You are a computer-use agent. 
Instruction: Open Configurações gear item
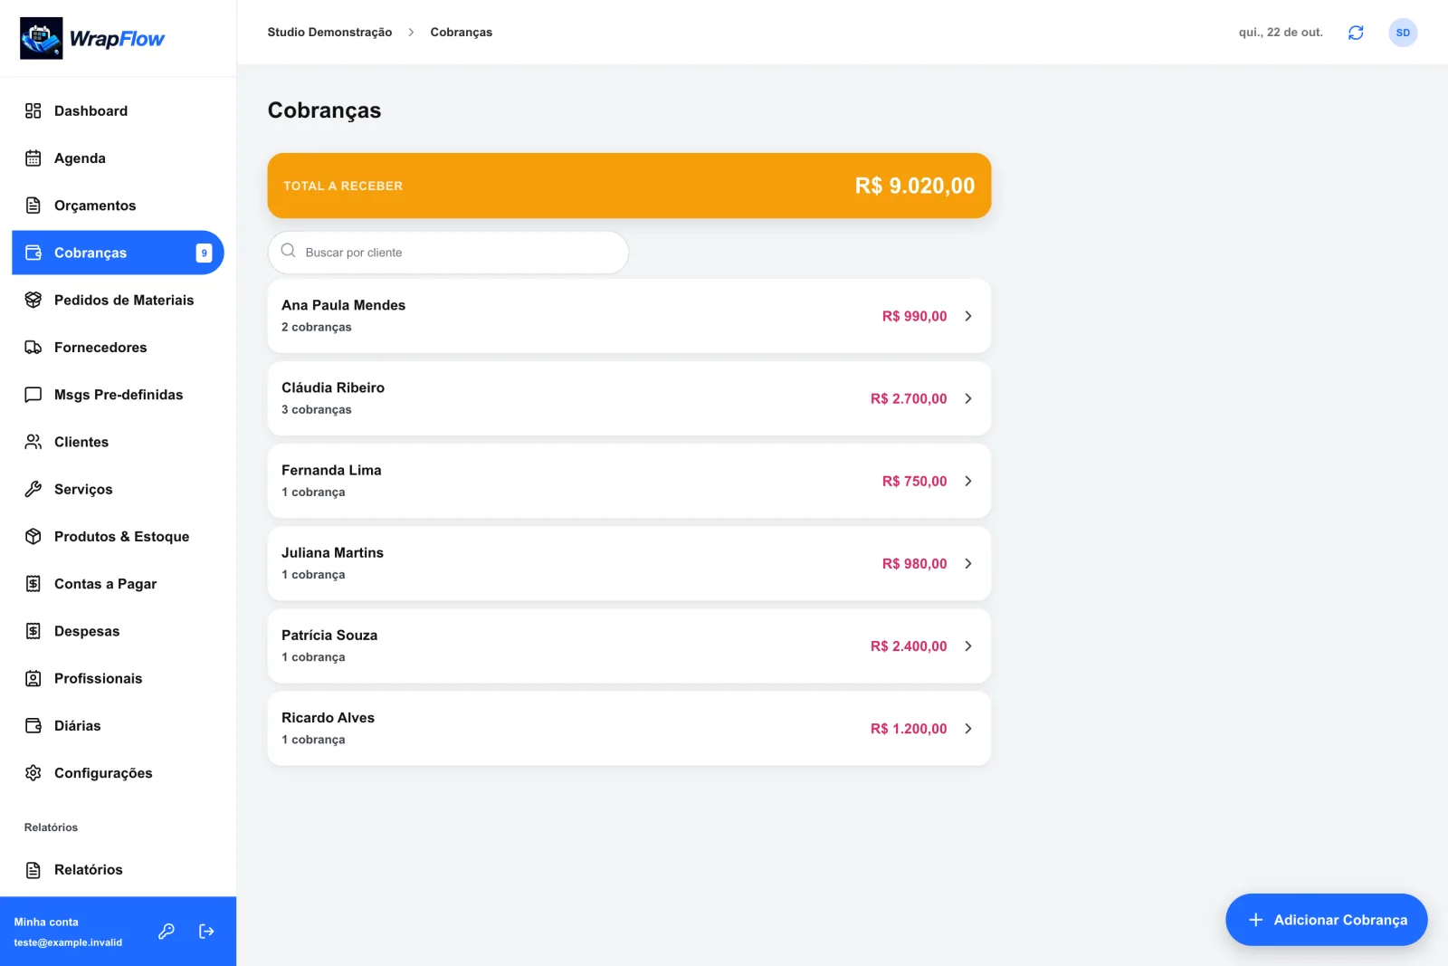(x=118, y=773)
